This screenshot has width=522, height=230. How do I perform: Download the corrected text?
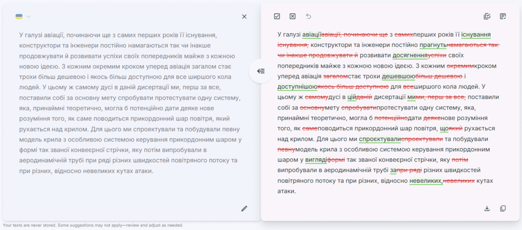[487, 208]
